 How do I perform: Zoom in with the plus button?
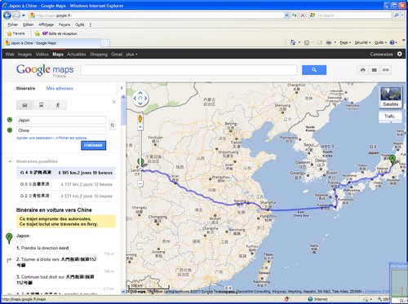click(x=140, y=127)
